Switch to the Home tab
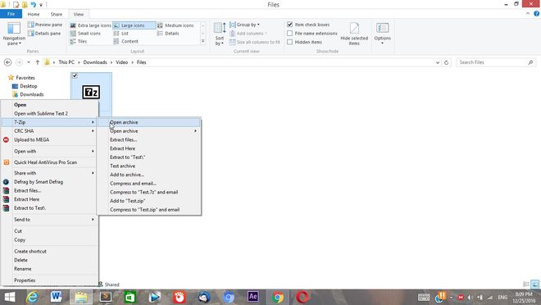 34,14
